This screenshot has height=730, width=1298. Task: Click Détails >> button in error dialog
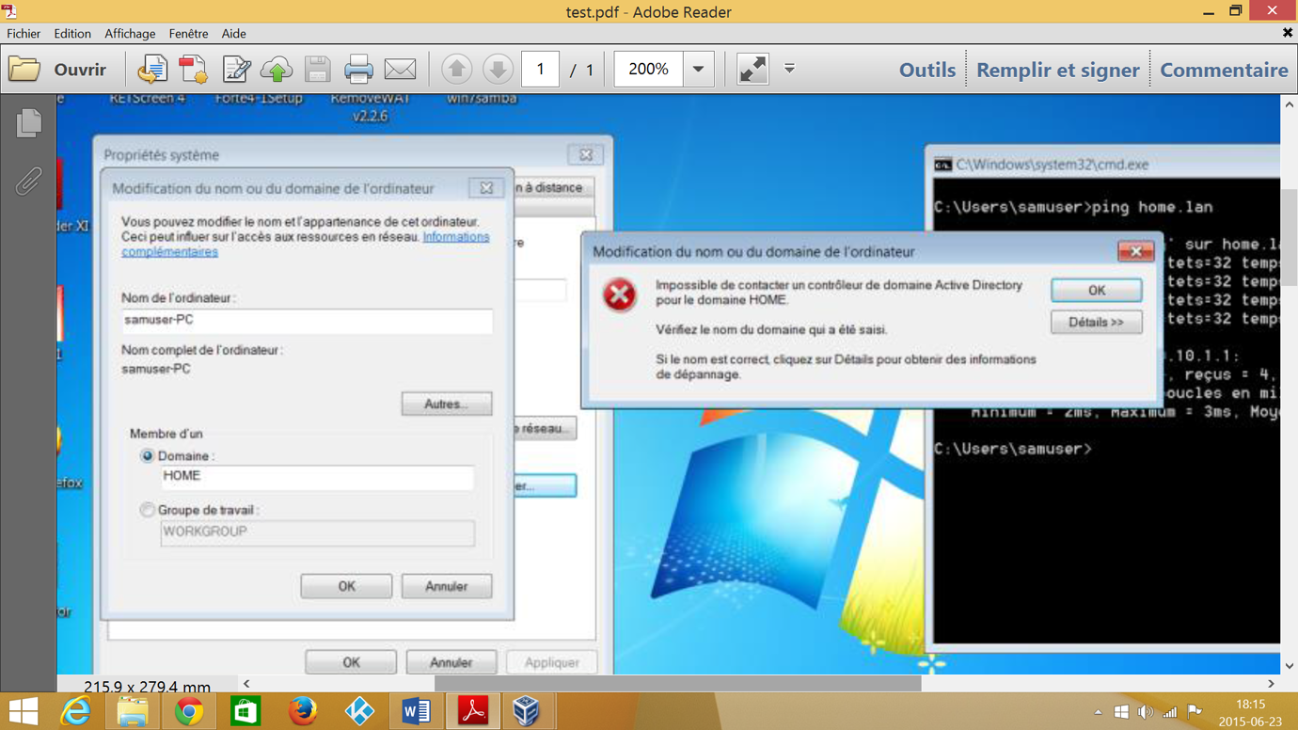[1096, 323]
